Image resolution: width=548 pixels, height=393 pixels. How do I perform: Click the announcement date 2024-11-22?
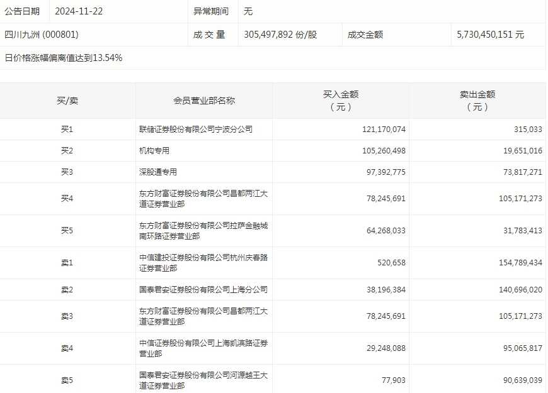pyautogui.click(x=79, y=11)
